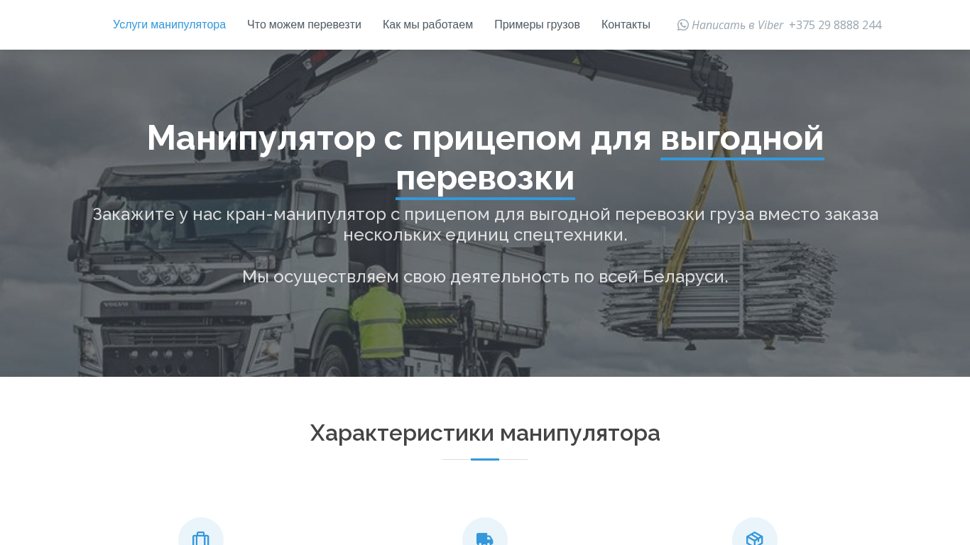Viewport: 970px width, 545px height.
Task: Click the 'Характеристики манипулятора' section heading
Action: [x=485, y=433]
